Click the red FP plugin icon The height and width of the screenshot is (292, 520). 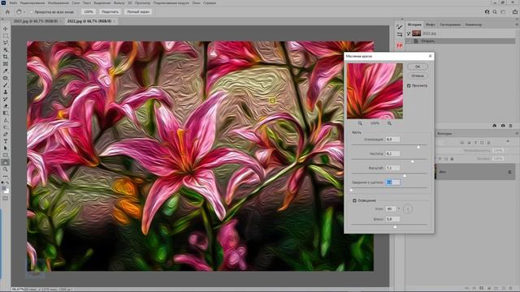(400, 45)
